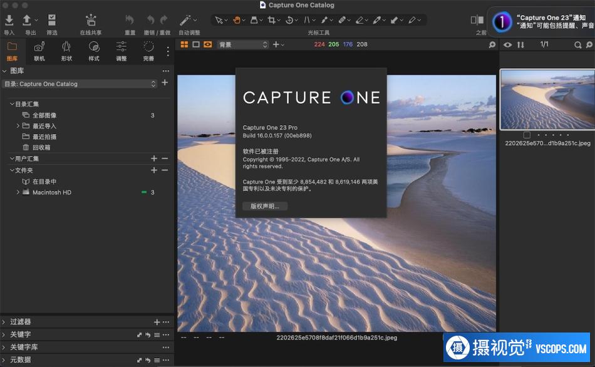Click the 全部图像 stacked images icon
The width and height of the screenshot is (595, 367).
click(x=26, y=115)
